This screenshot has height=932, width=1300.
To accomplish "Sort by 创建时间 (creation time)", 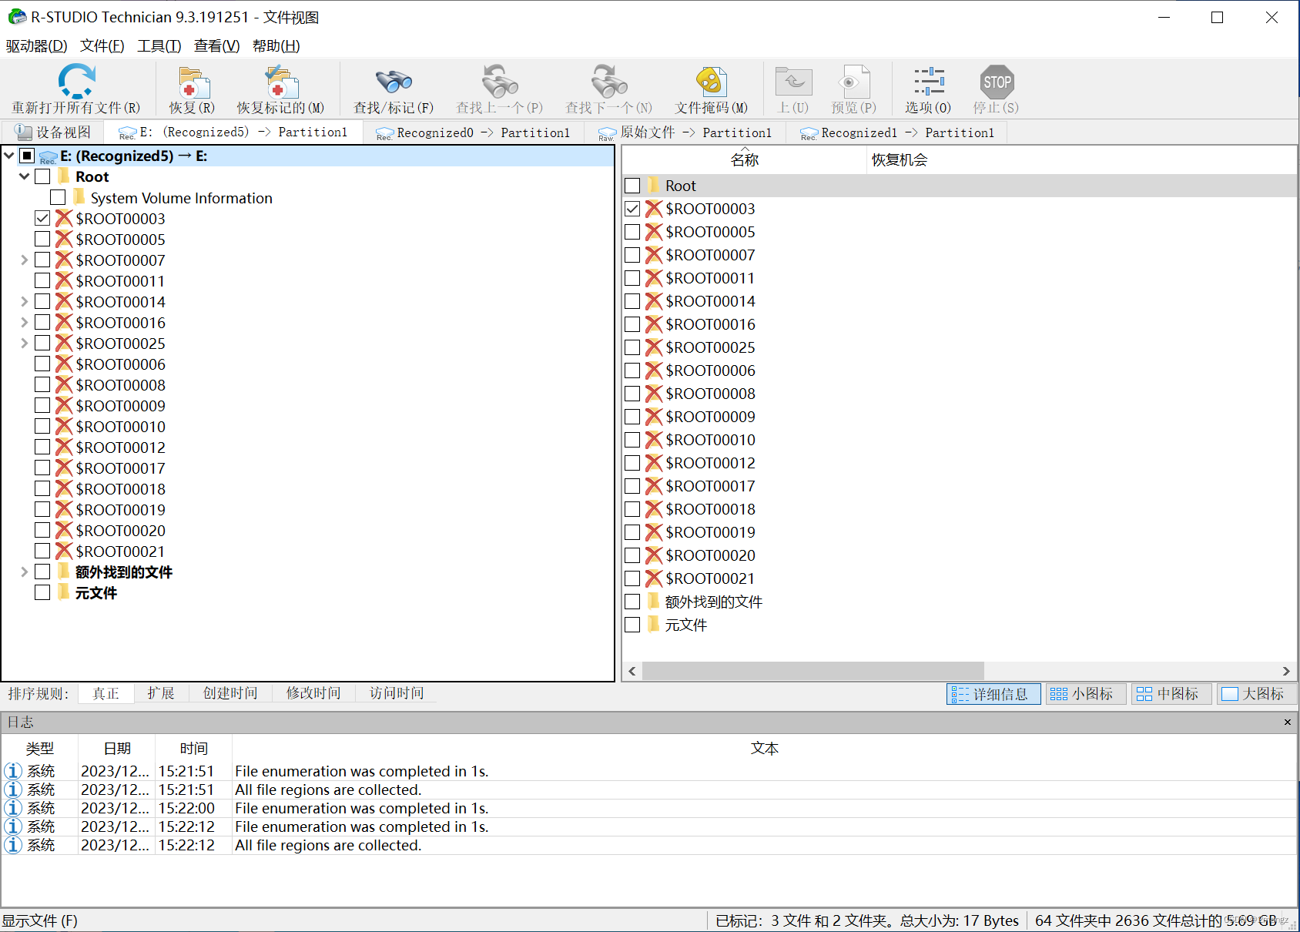I will [x=230, y=693].
